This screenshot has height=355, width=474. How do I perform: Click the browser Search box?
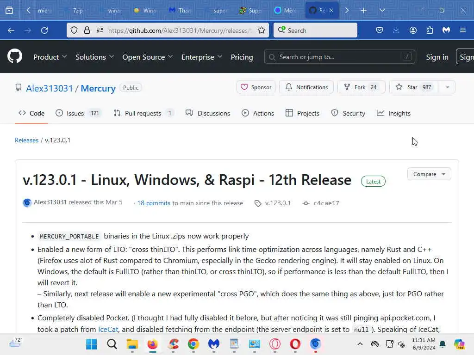[x=315, y=30]
